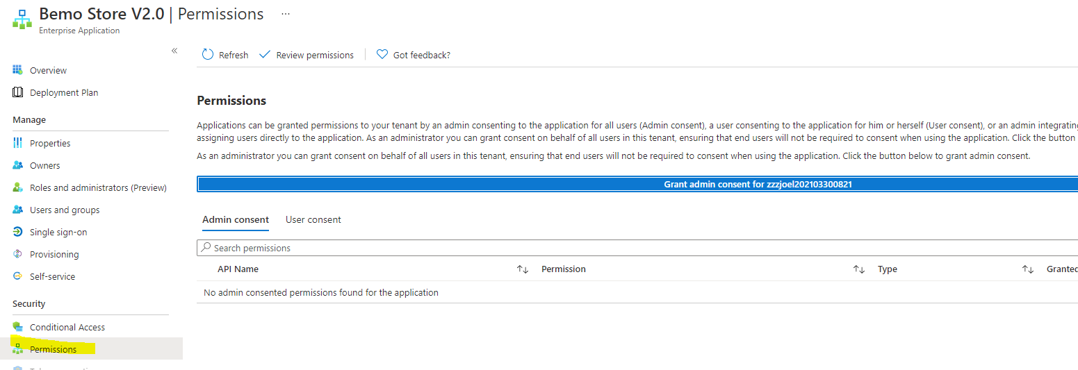Open Single sign-on settings
This screenshot has height=370, width=1078.
point(58,232)
